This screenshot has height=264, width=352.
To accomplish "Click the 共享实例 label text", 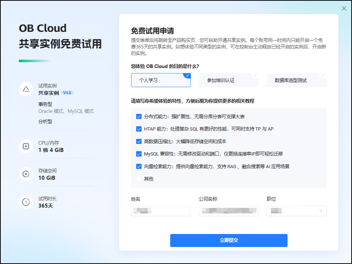I will tap(49, 93).
